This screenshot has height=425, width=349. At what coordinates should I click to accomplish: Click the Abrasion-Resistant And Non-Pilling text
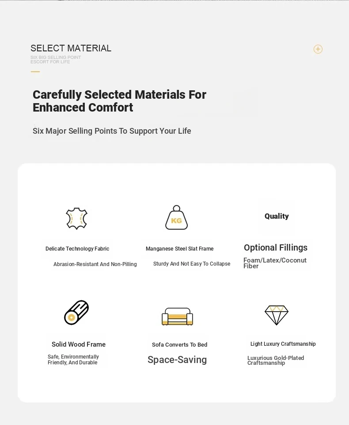(95, 264)
